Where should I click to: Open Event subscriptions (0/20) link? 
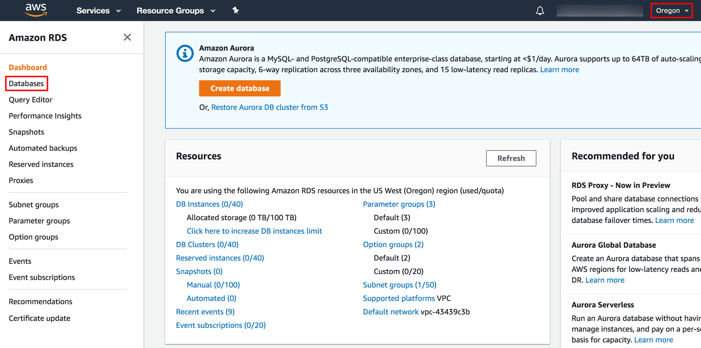(x=221, y=326)
